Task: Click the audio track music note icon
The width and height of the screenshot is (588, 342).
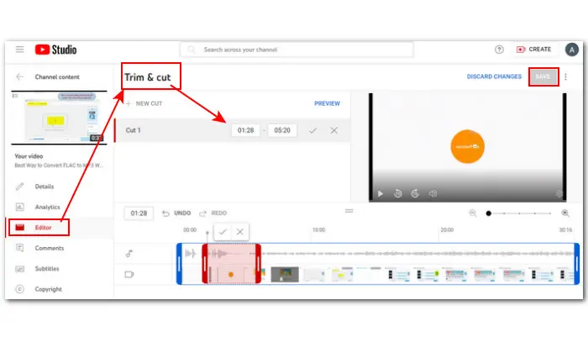Action: click(129, 254)
